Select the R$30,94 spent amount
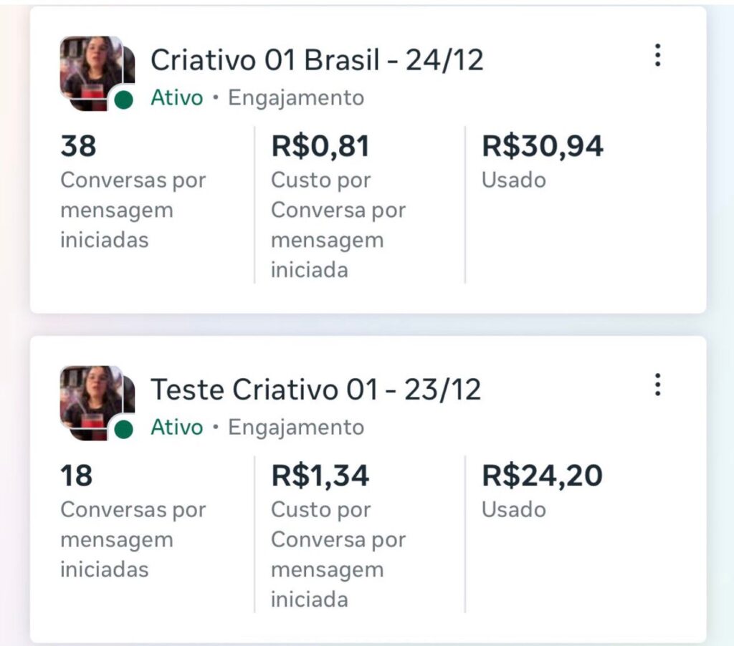Screen dimensions: 734x646 [x=542, y=147]
